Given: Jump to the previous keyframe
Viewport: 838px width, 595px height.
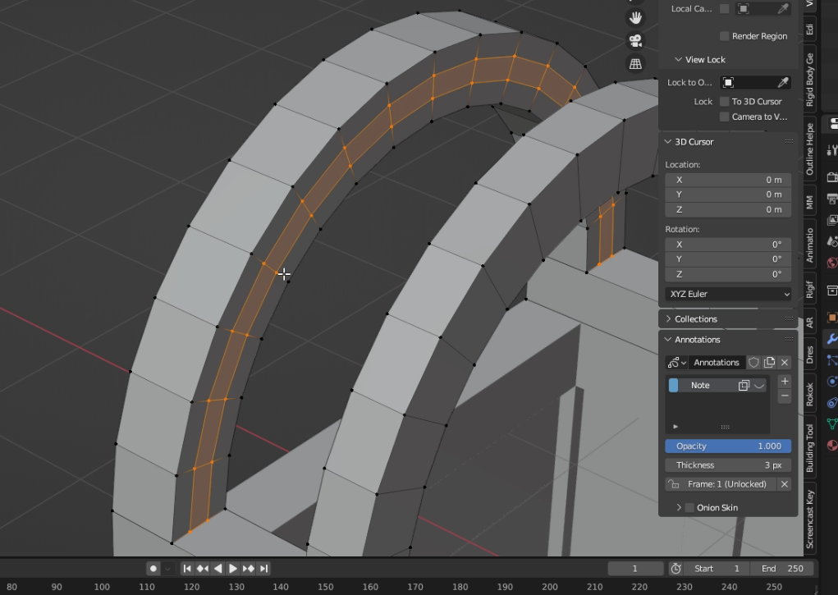Looking at the screenshot, I should coord(202,568).
